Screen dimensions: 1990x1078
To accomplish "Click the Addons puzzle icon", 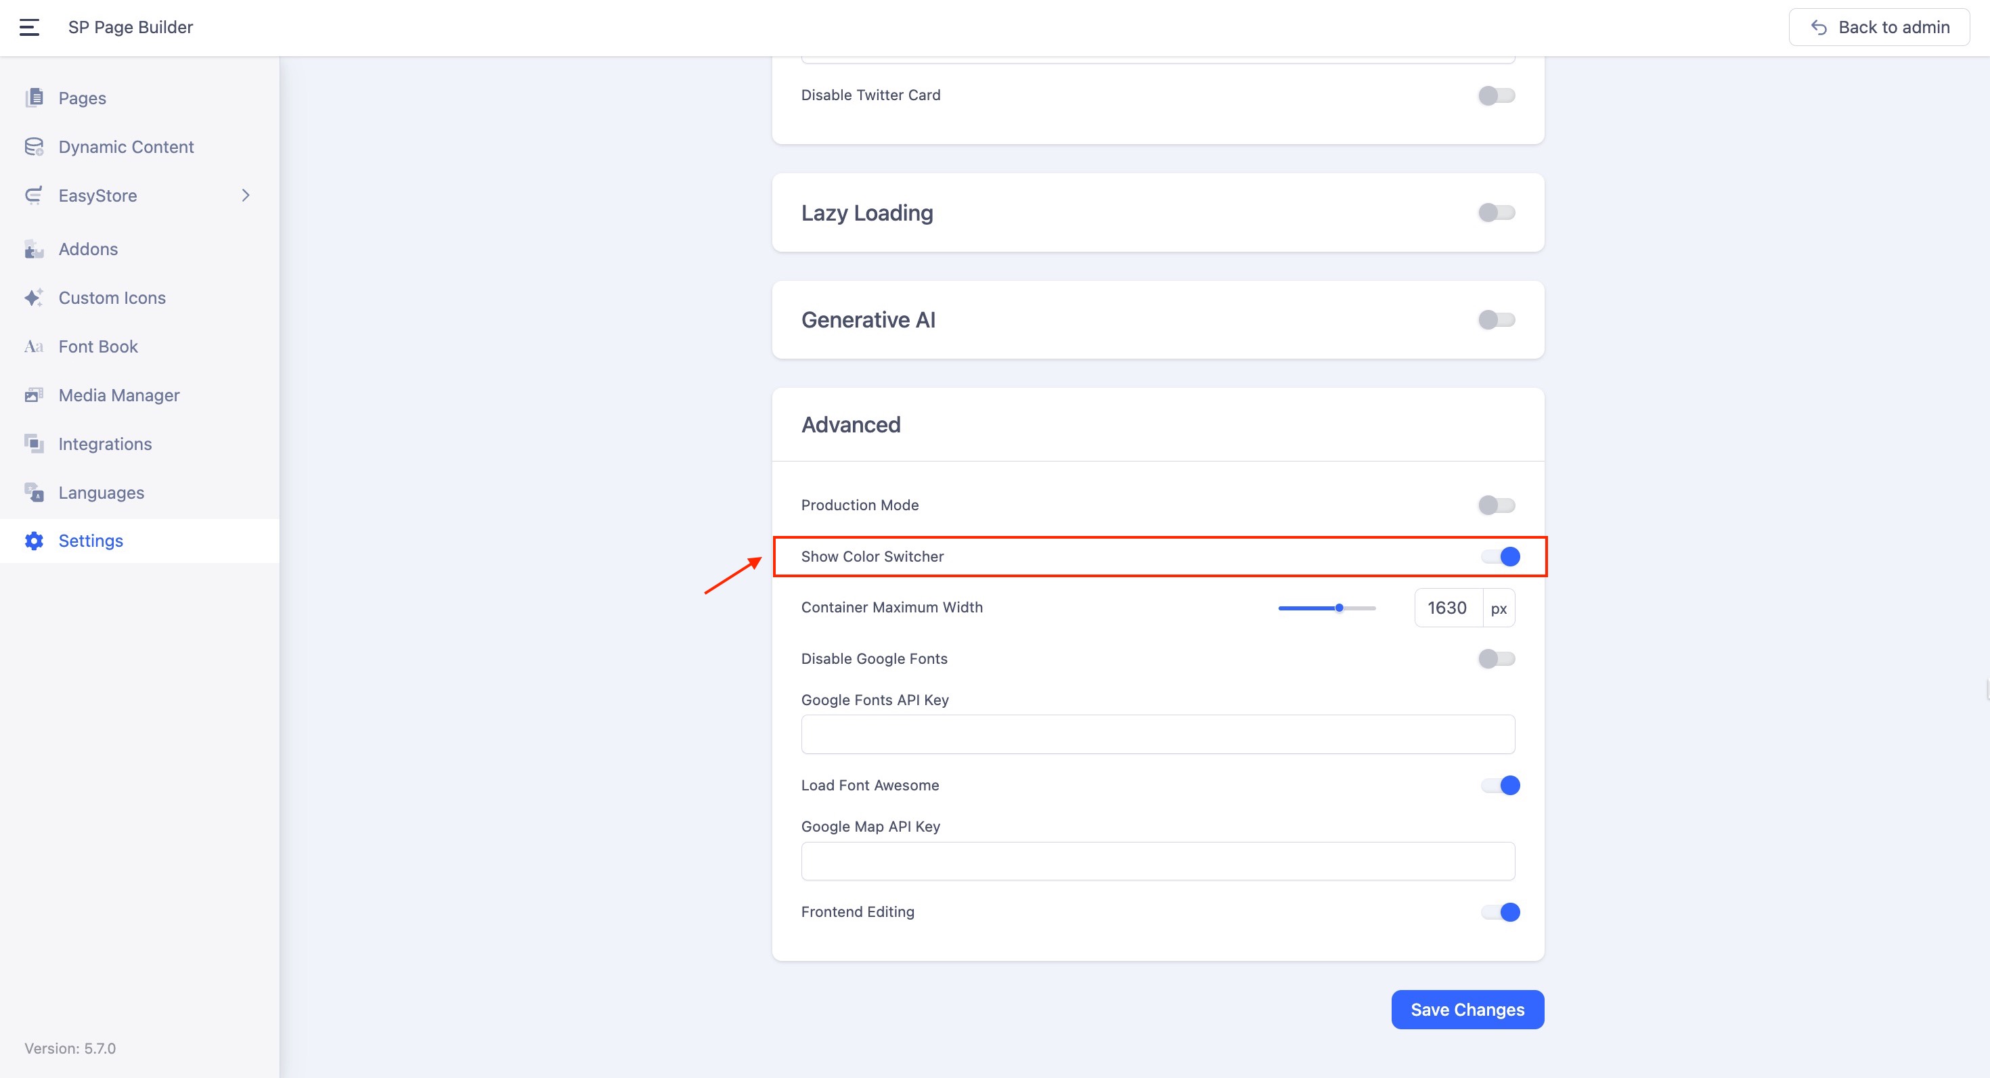I will (x=34, y=250).
